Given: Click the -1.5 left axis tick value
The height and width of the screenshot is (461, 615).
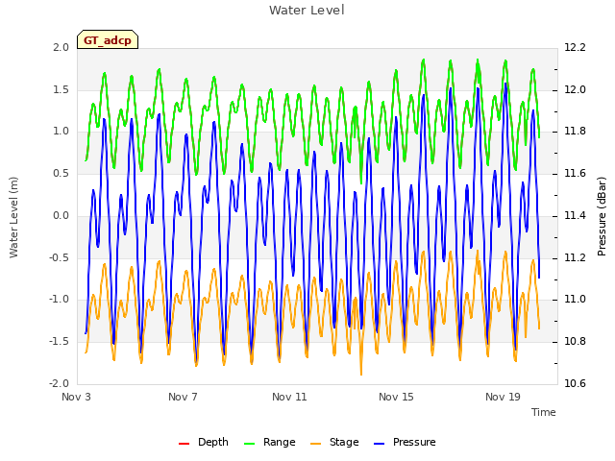Looking at the screenshot, I should tap(59, 342).
